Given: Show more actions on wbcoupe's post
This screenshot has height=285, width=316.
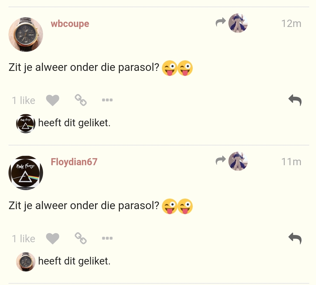Looking at the screenshot, I should tap(107, 100).
